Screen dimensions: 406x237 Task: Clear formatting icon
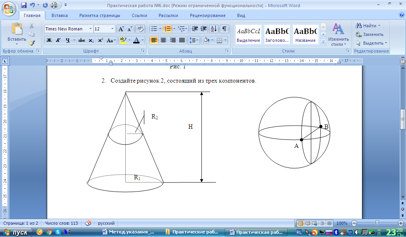tap(140, 29)
